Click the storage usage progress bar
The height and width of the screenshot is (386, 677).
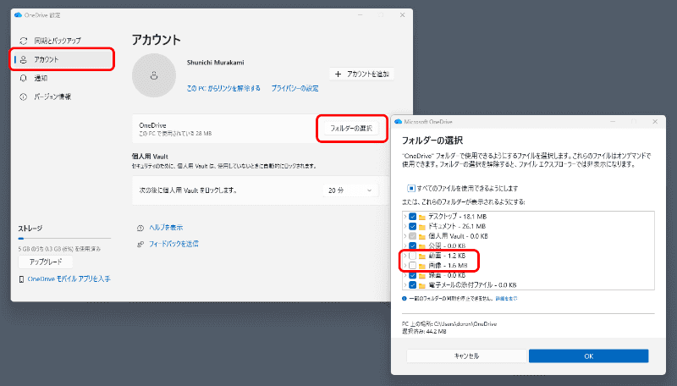[64, 239]
